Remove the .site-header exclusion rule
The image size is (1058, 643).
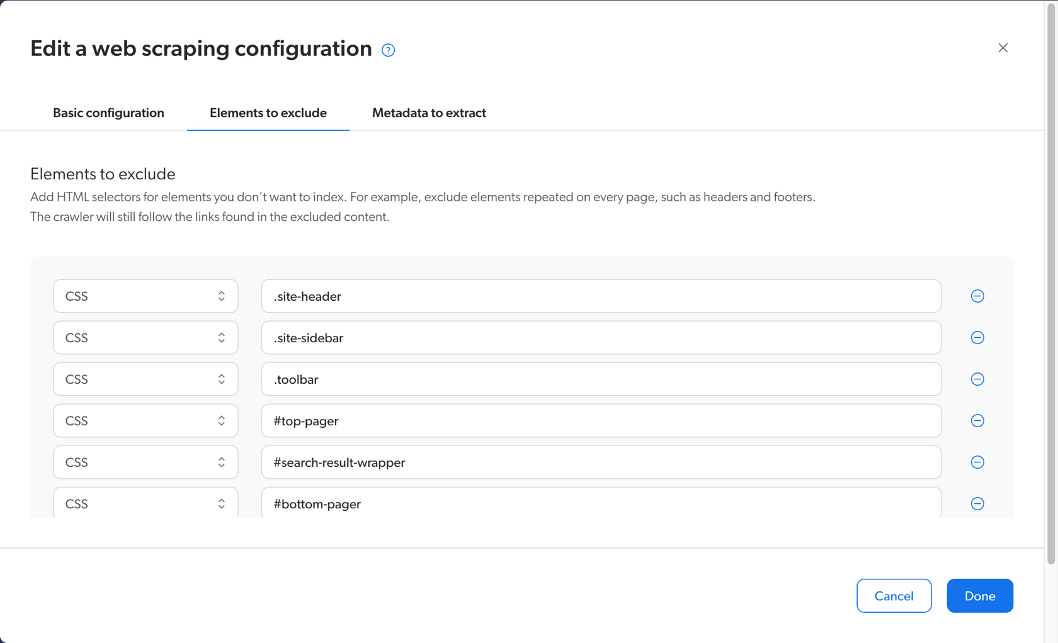[x=977, y=296]
